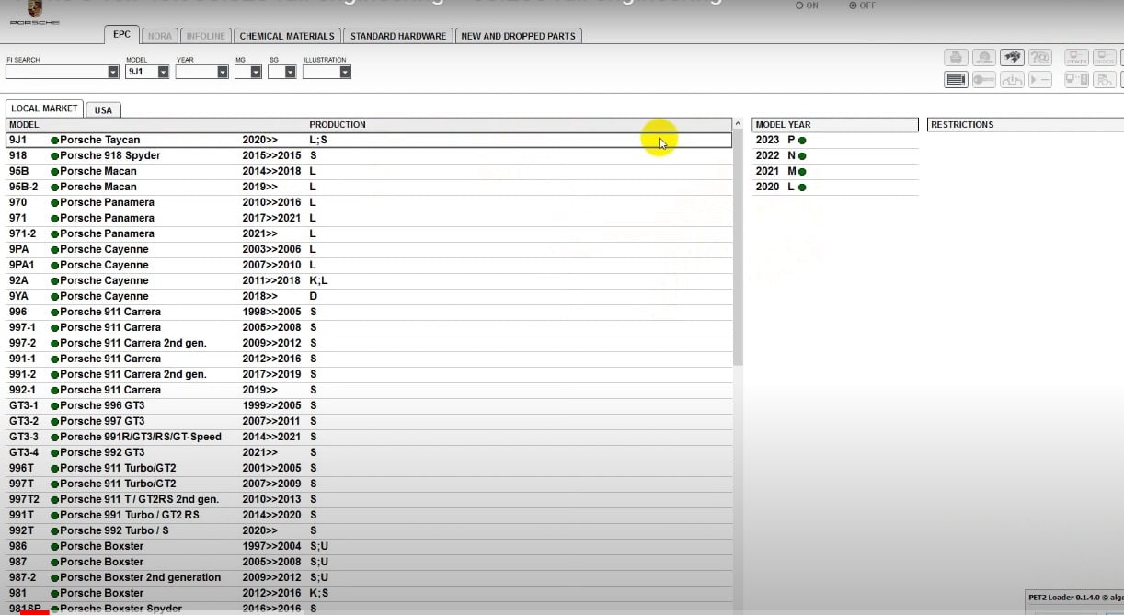Select the USA market tab
This screenshot has height=615, width=1124.
[103, 109]
